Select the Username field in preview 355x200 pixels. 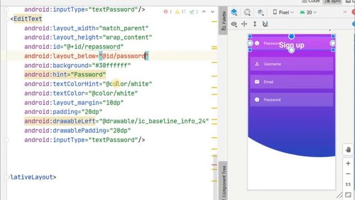292,64
